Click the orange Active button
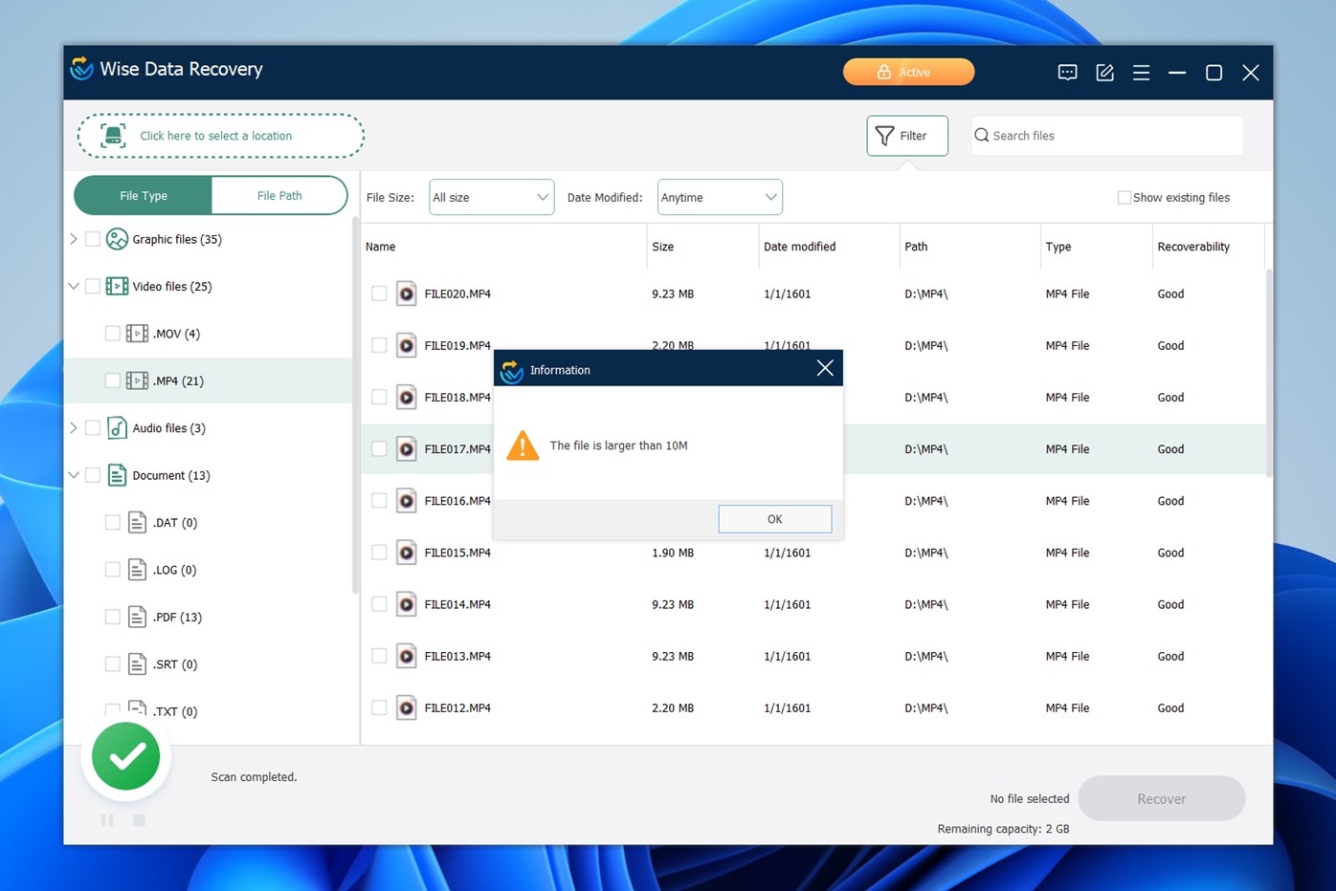 908,72
